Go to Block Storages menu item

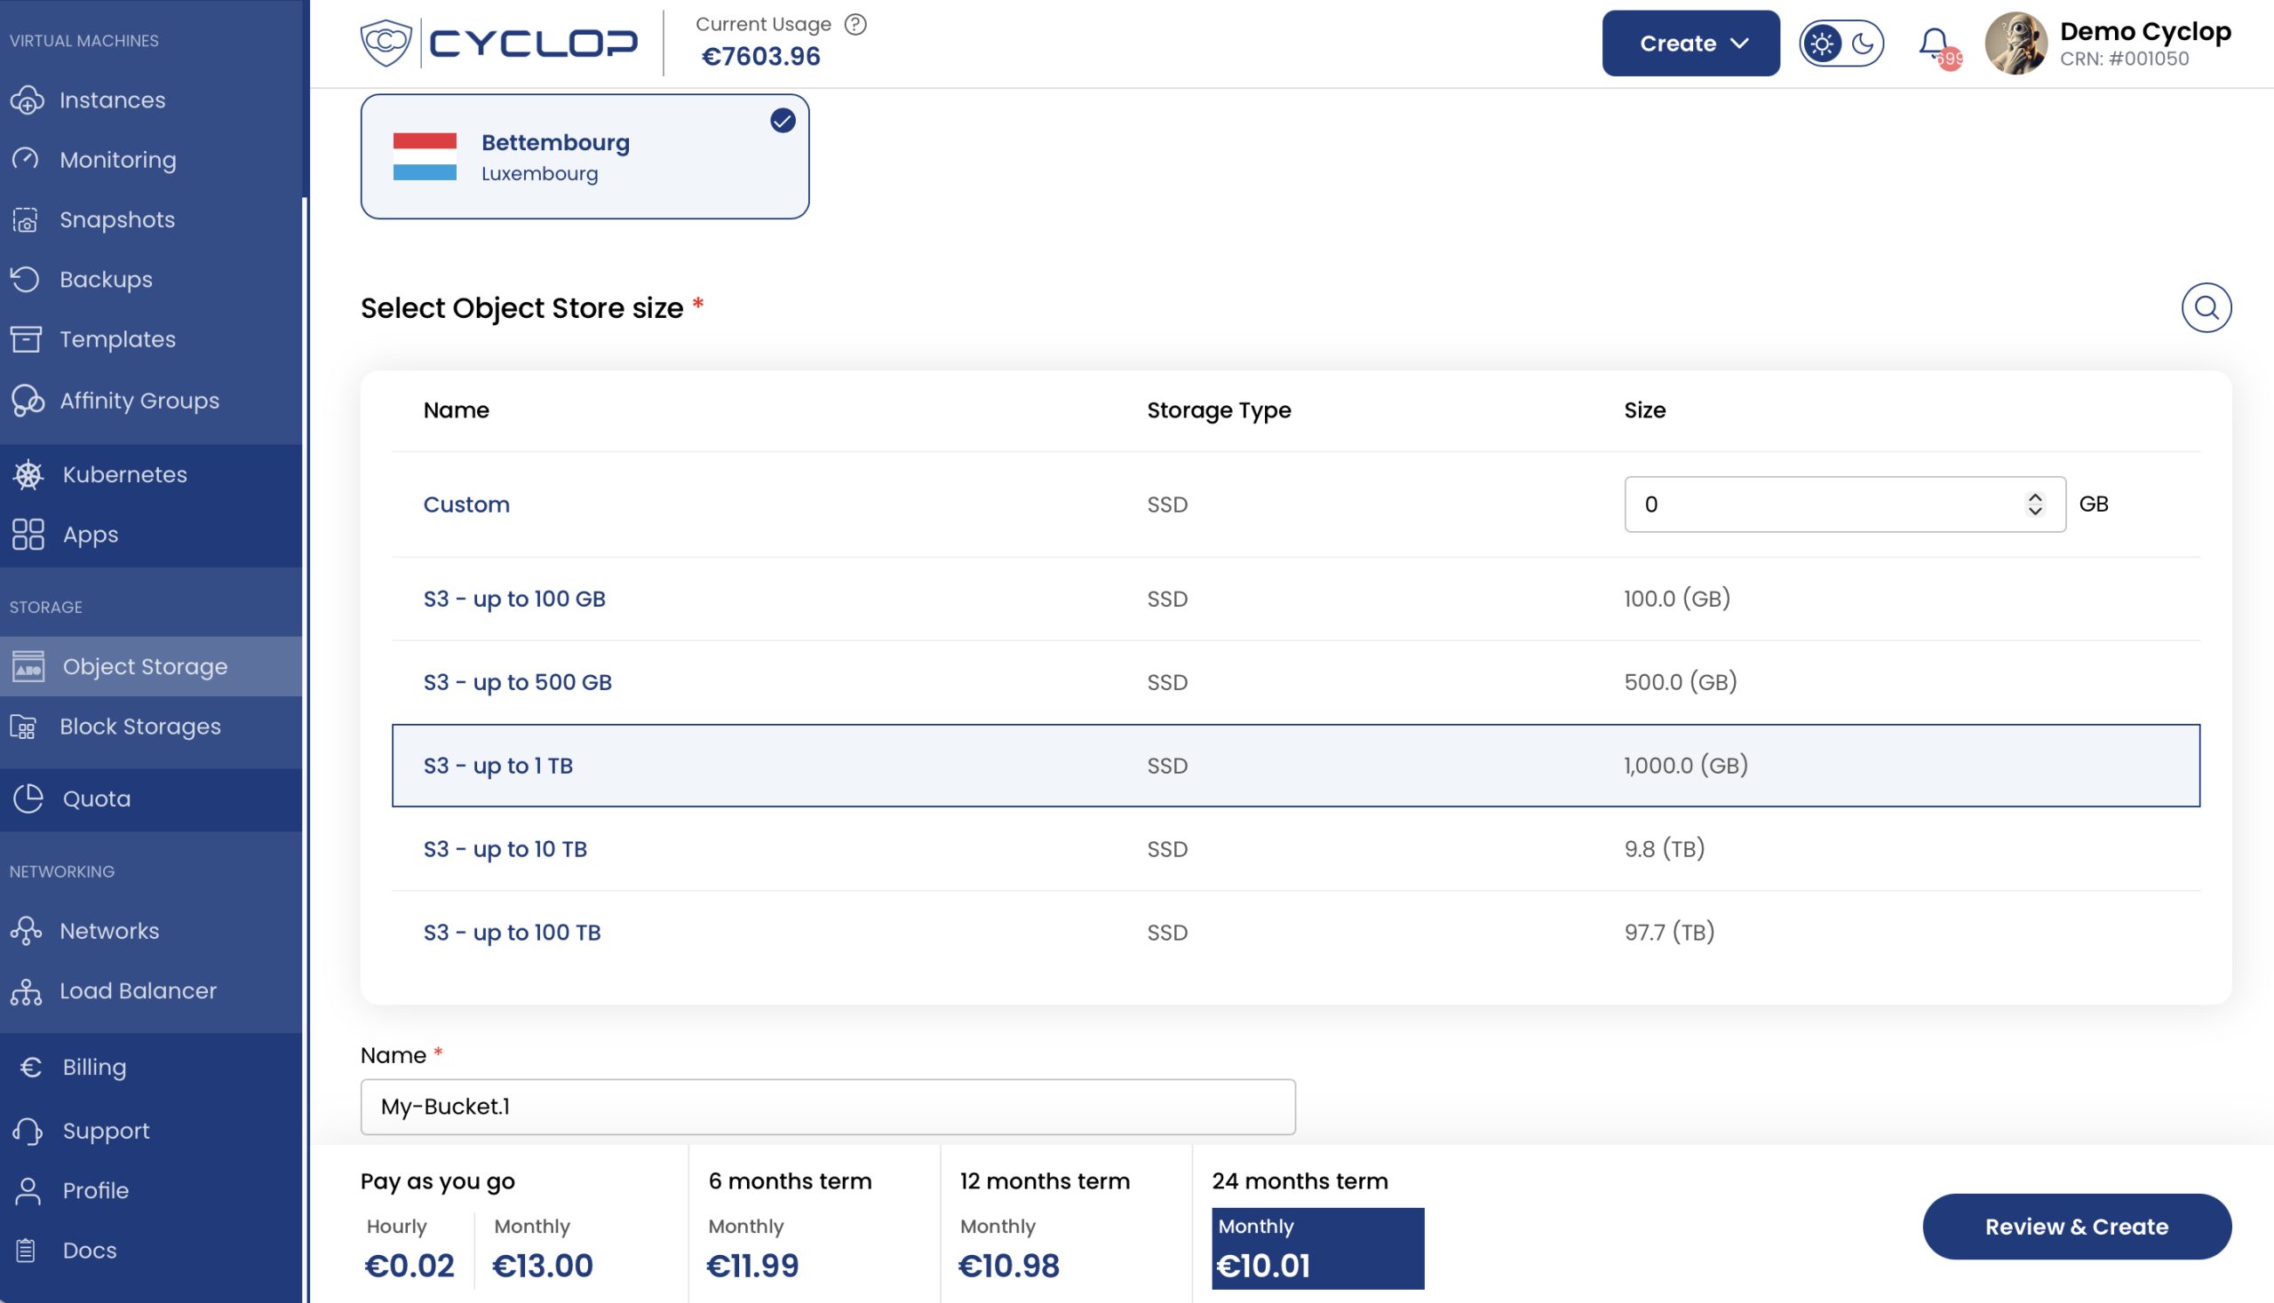click(139, 727)
